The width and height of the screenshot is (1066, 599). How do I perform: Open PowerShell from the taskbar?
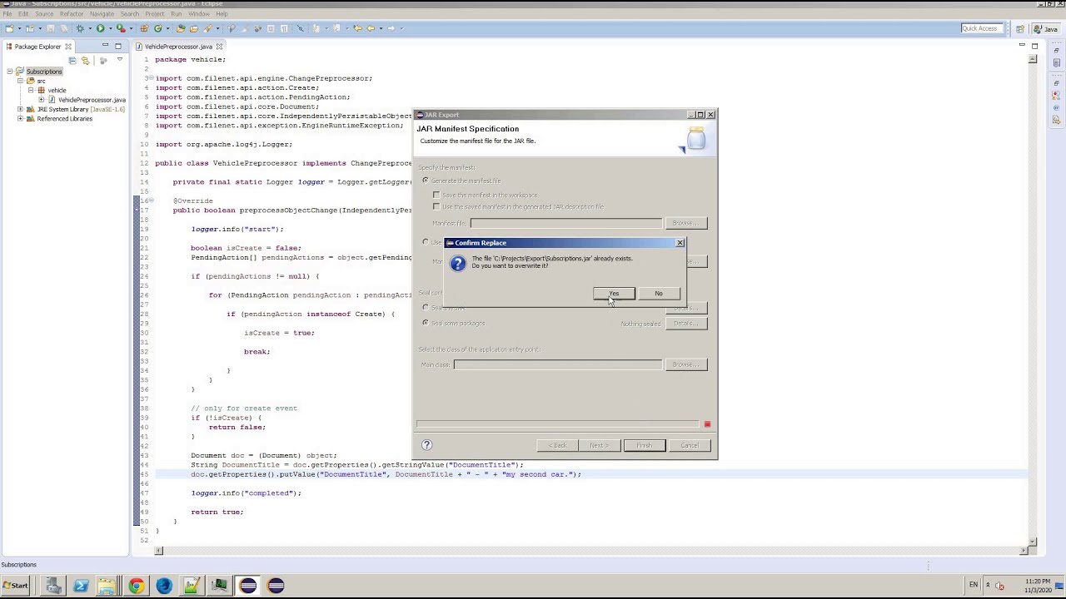(81, 586)
